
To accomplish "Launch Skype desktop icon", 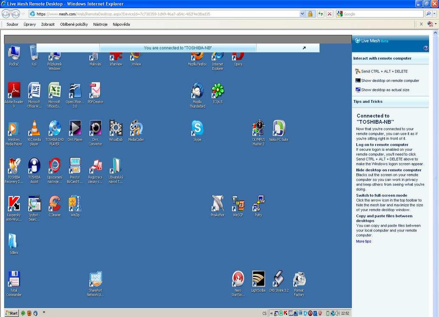I will pos(197,131).
